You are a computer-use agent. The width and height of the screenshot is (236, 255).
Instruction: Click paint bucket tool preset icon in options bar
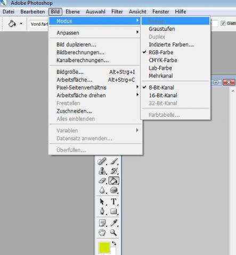click(x=12, y=23)
